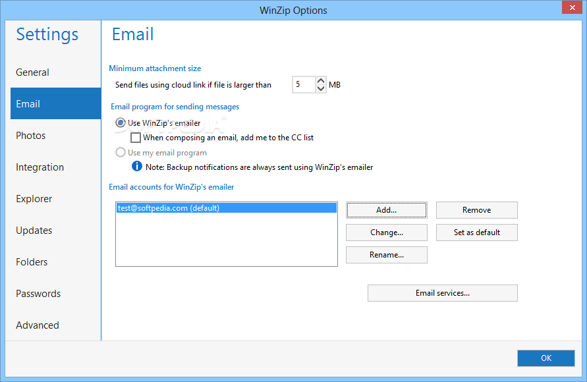Go to the Photos settings

(55, 136)
